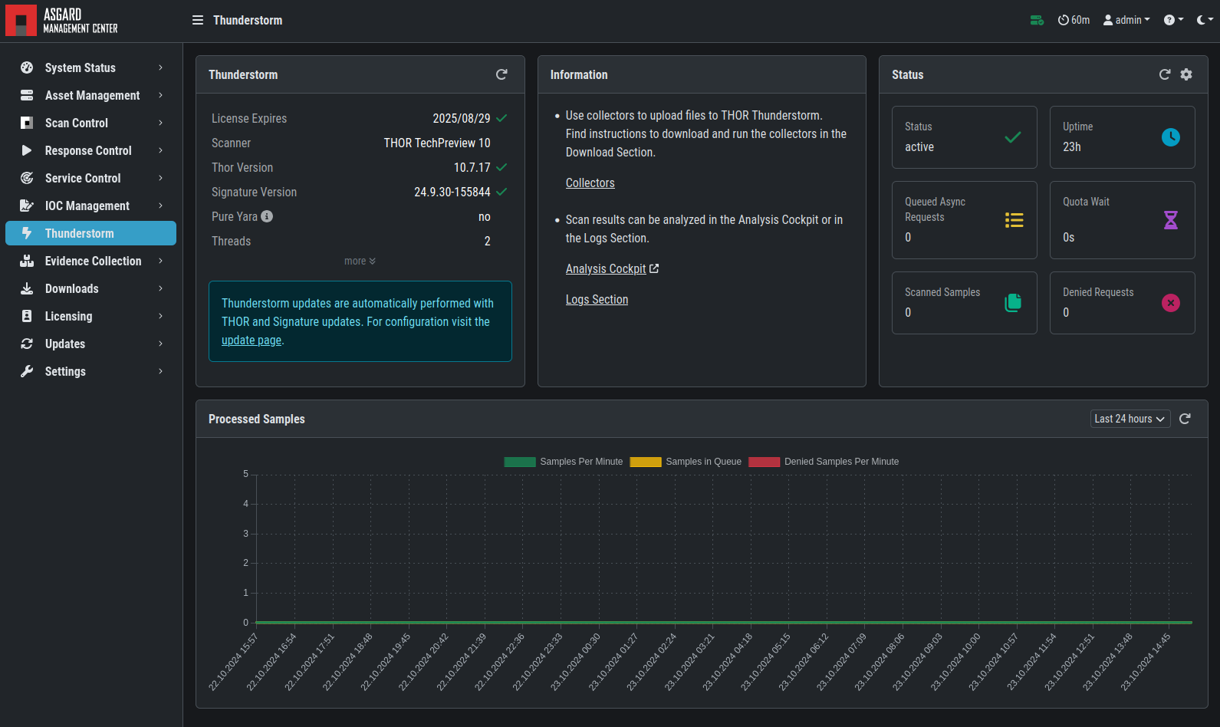
Task: Open Asset Management menu item
Action: [x=90, y=95]
